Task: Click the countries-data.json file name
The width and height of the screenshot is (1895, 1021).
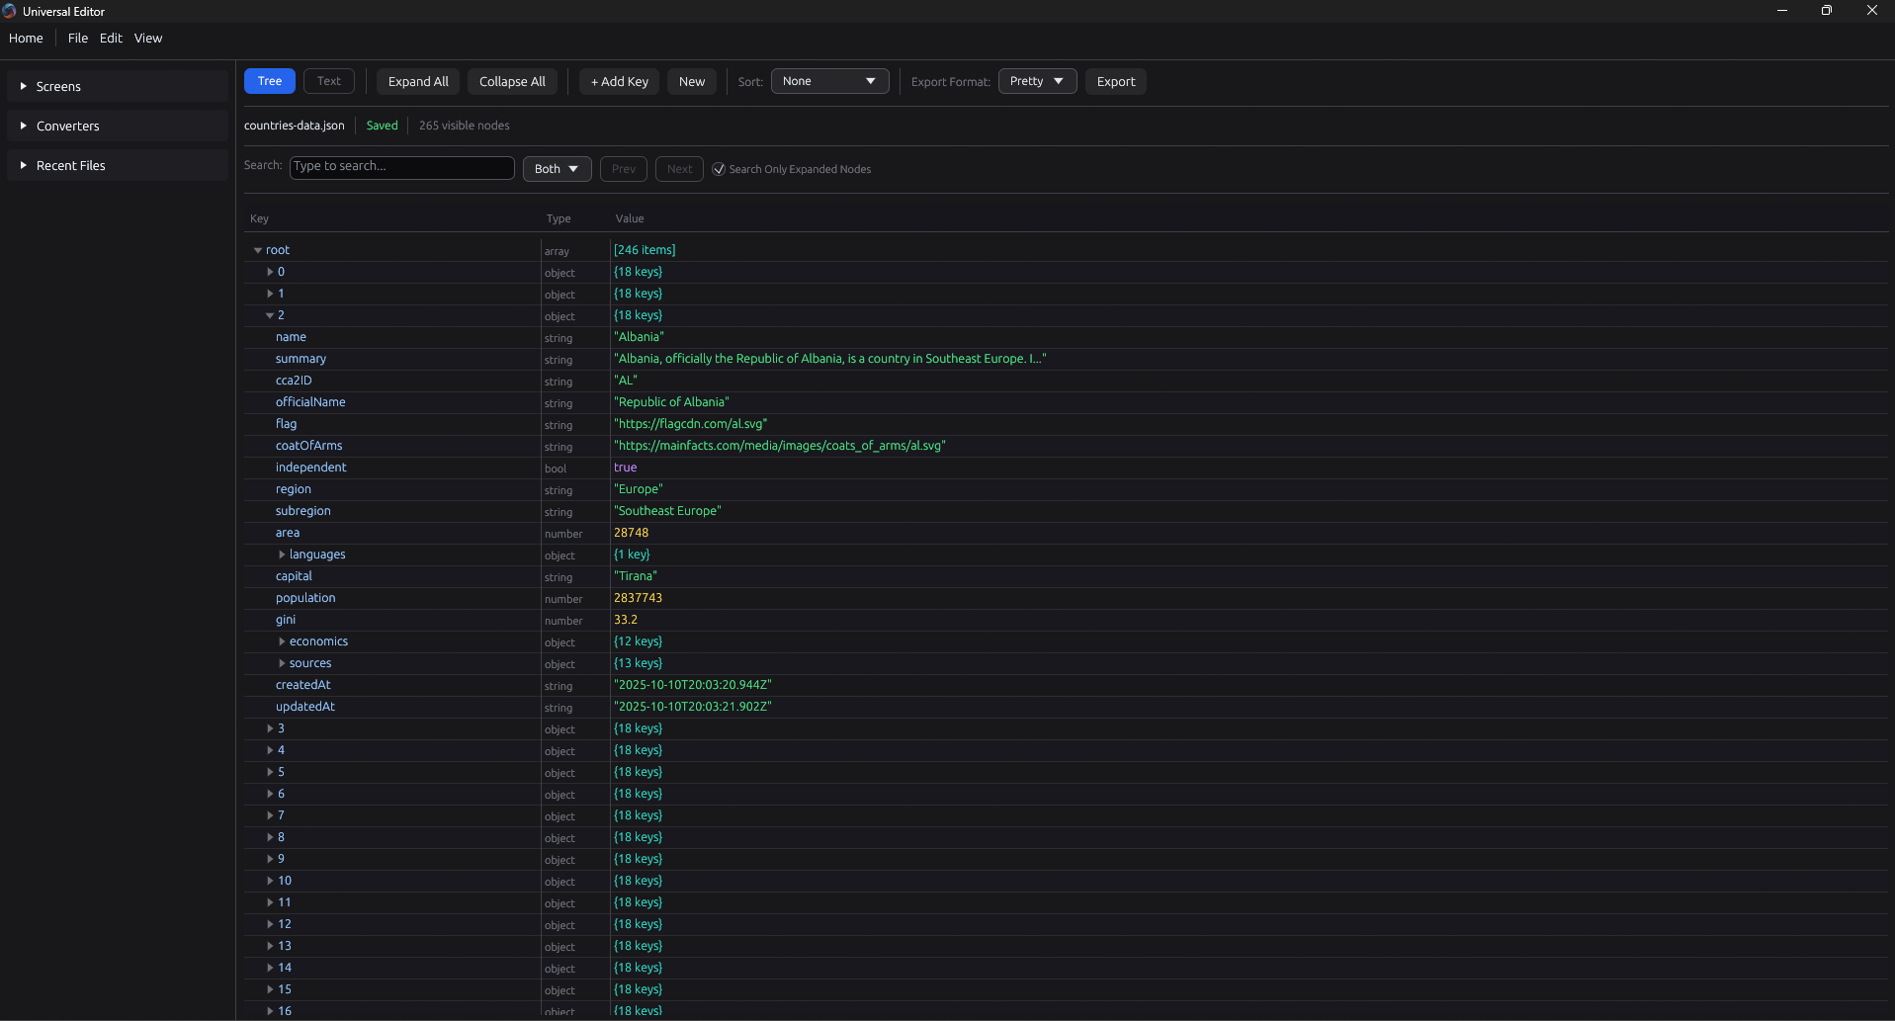Action: coord(295,126)
